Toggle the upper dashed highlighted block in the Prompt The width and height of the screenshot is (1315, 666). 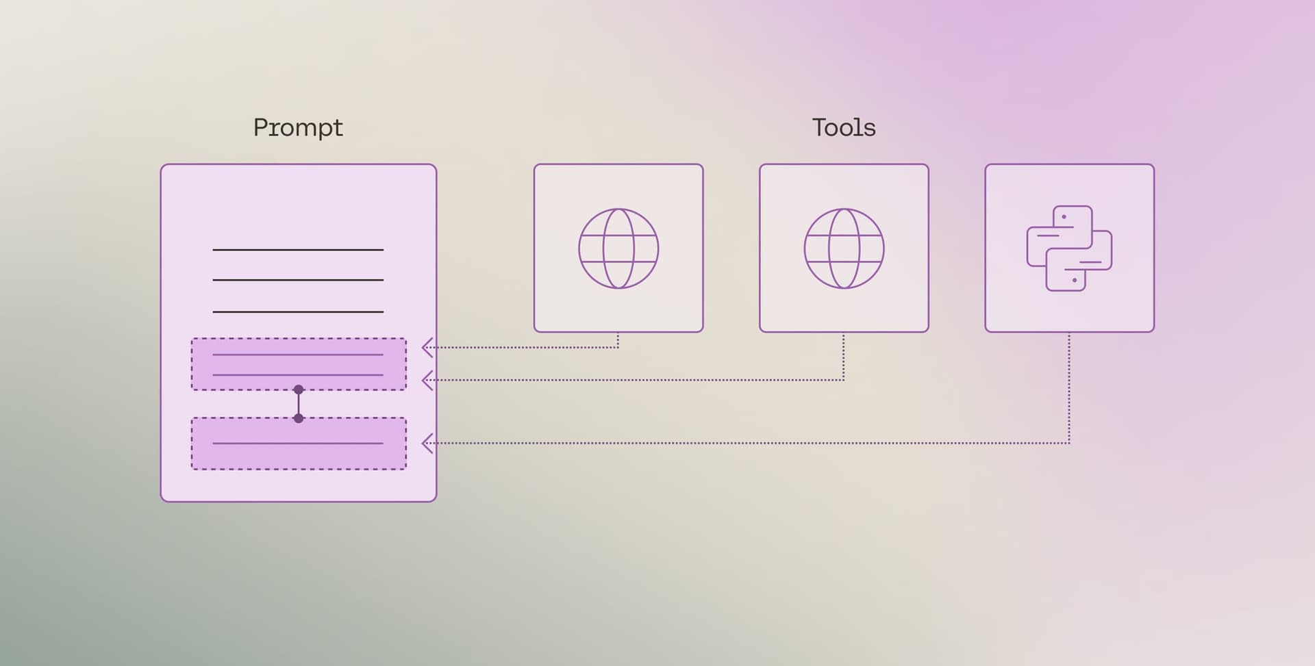click(x=299, y=363)
